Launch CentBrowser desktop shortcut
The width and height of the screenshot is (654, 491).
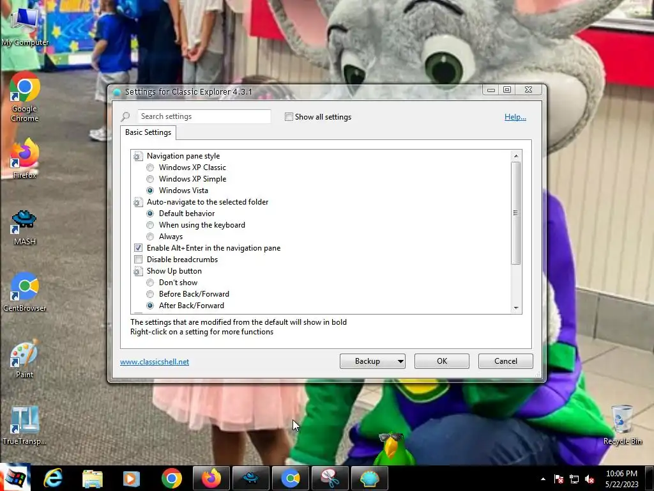(25, 292)
